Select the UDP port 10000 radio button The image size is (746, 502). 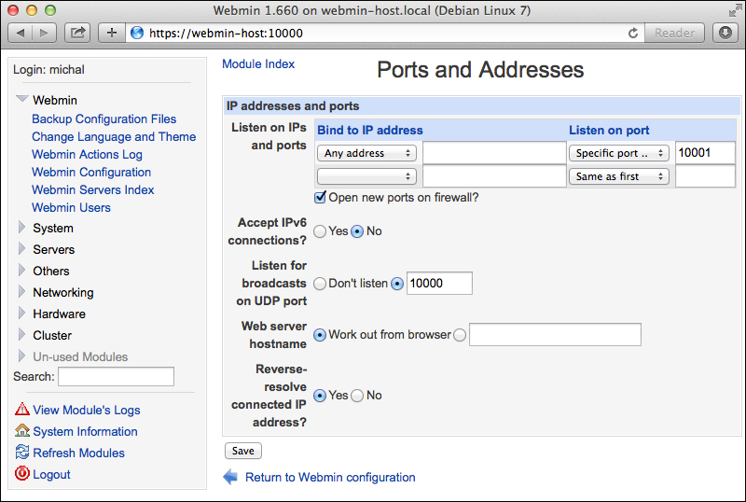pos(397,284)
